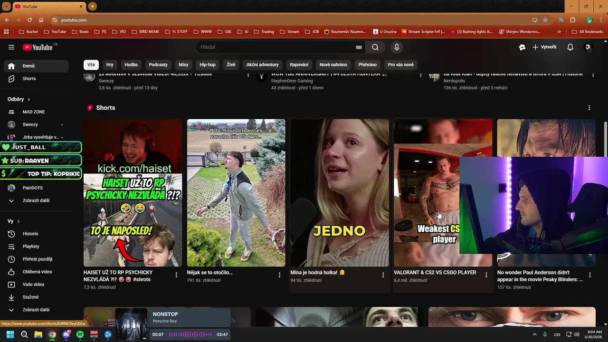Screen dimensions: 608x342
Task: Click the install app icon in address bar
Action: (x=535, y=20)
